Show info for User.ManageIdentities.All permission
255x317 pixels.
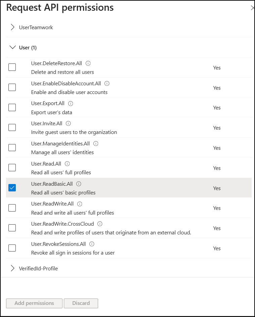[x=96, y=143]
